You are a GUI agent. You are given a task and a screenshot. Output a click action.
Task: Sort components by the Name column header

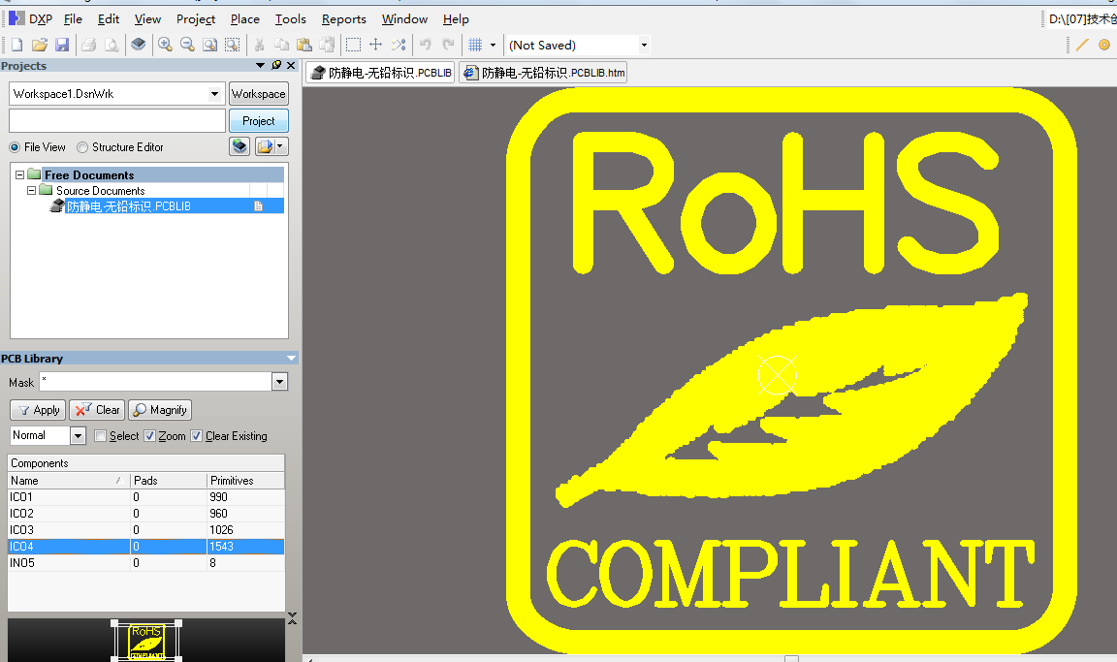pos(69,481)
